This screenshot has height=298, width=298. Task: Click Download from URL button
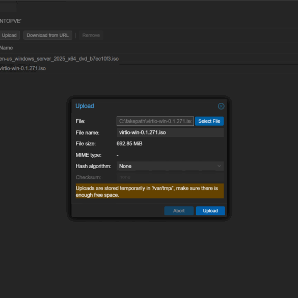point(48,35)
